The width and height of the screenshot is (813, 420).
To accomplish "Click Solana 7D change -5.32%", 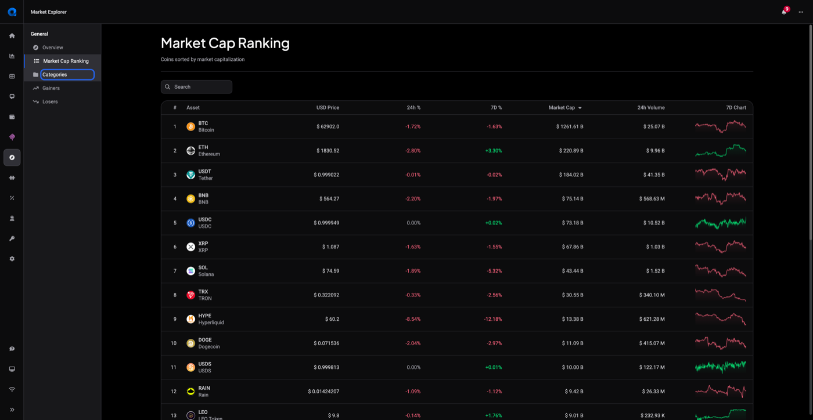I will click(x=494, y=271).
